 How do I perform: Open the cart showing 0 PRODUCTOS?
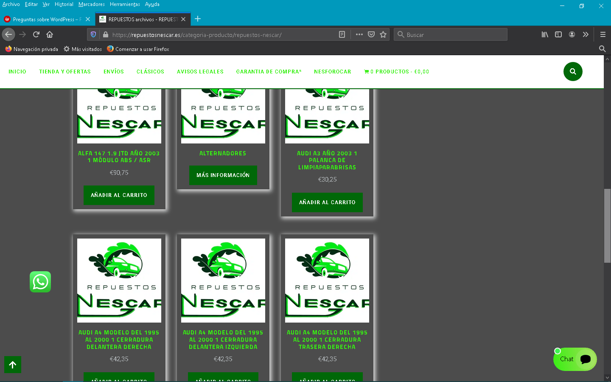[397, 72]
